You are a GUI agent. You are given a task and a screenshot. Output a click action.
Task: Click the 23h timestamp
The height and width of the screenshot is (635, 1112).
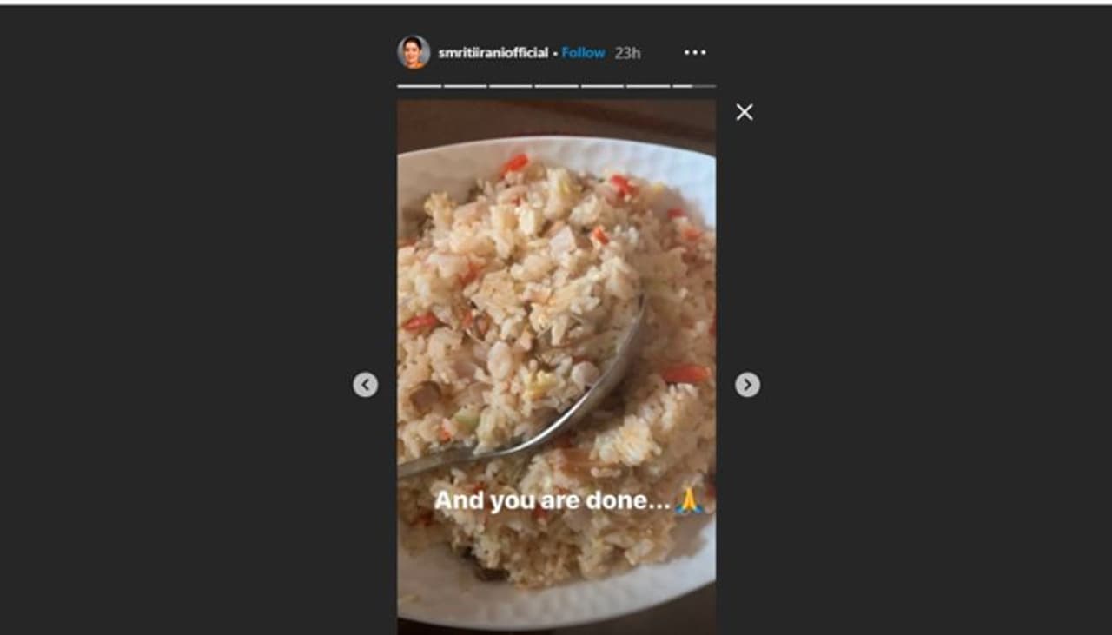pyautogui.click(x=627, y=52)
